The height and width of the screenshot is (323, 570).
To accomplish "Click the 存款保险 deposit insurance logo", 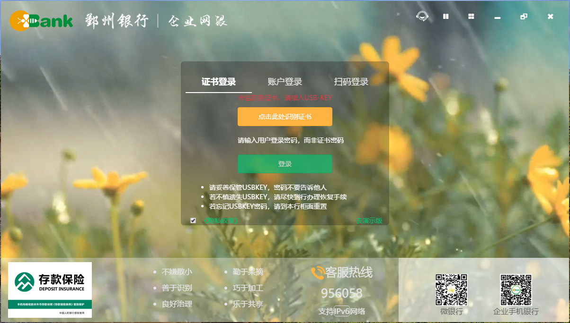I will (x=50, y=290).
